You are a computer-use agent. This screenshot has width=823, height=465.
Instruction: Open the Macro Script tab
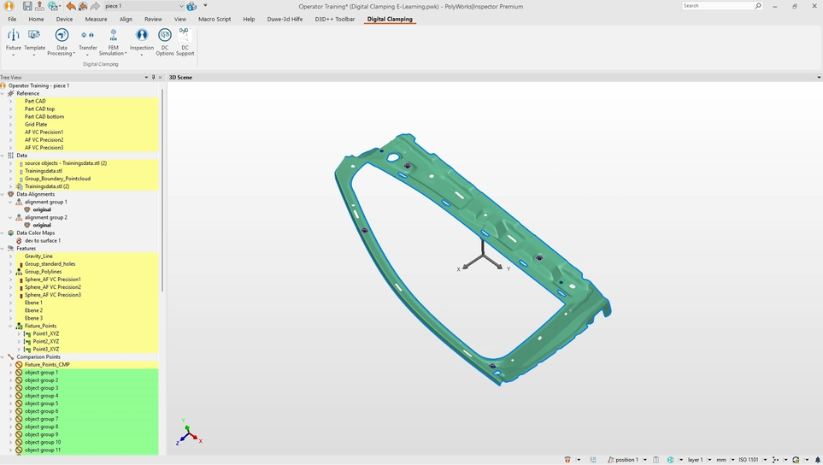point(215,19)
